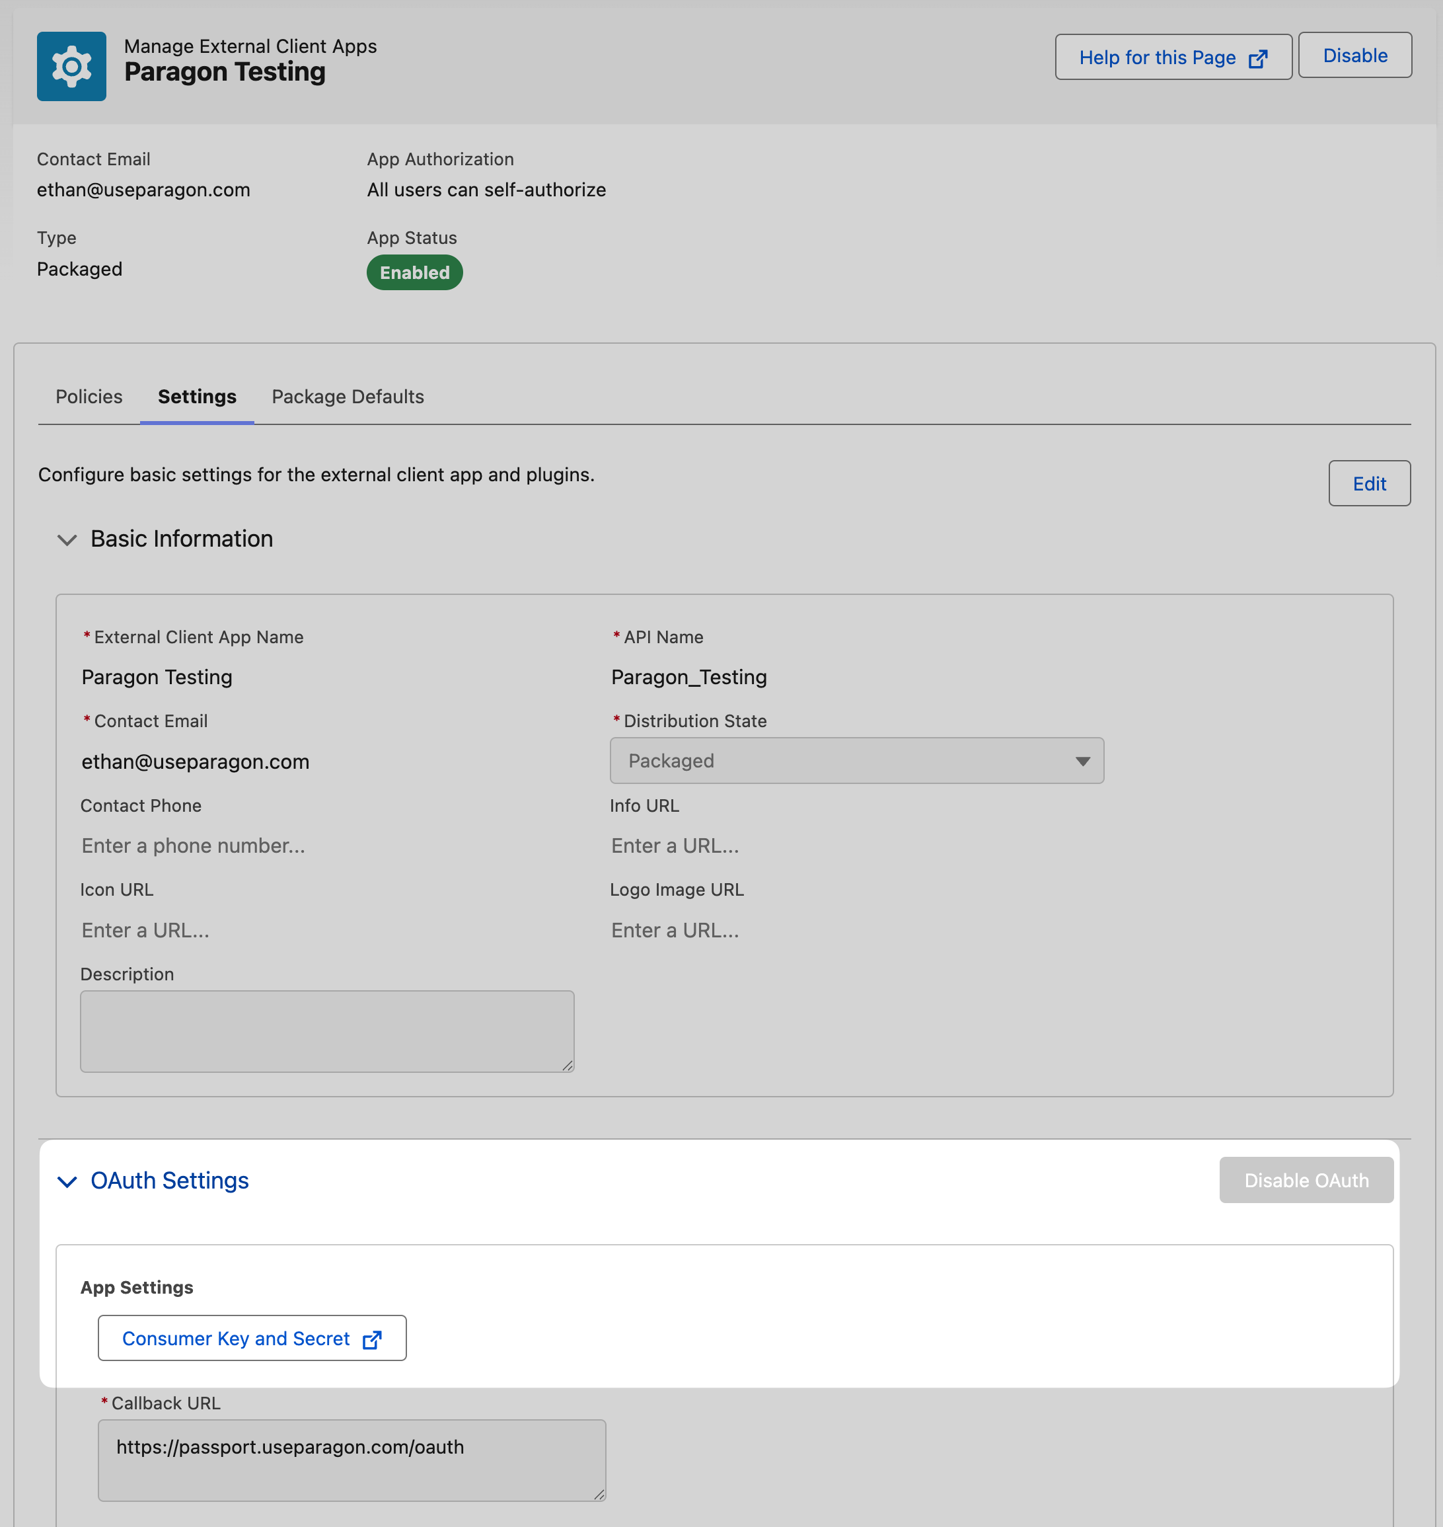
Task: Collapse the Basic Information chevron
Action: [x=67, y=539]
